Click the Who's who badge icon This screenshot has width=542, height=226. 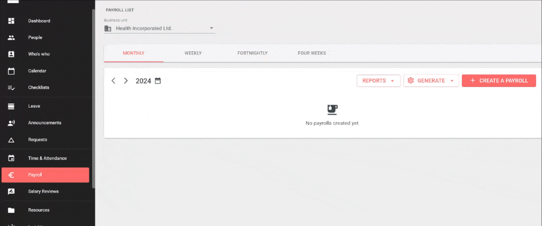11,54
